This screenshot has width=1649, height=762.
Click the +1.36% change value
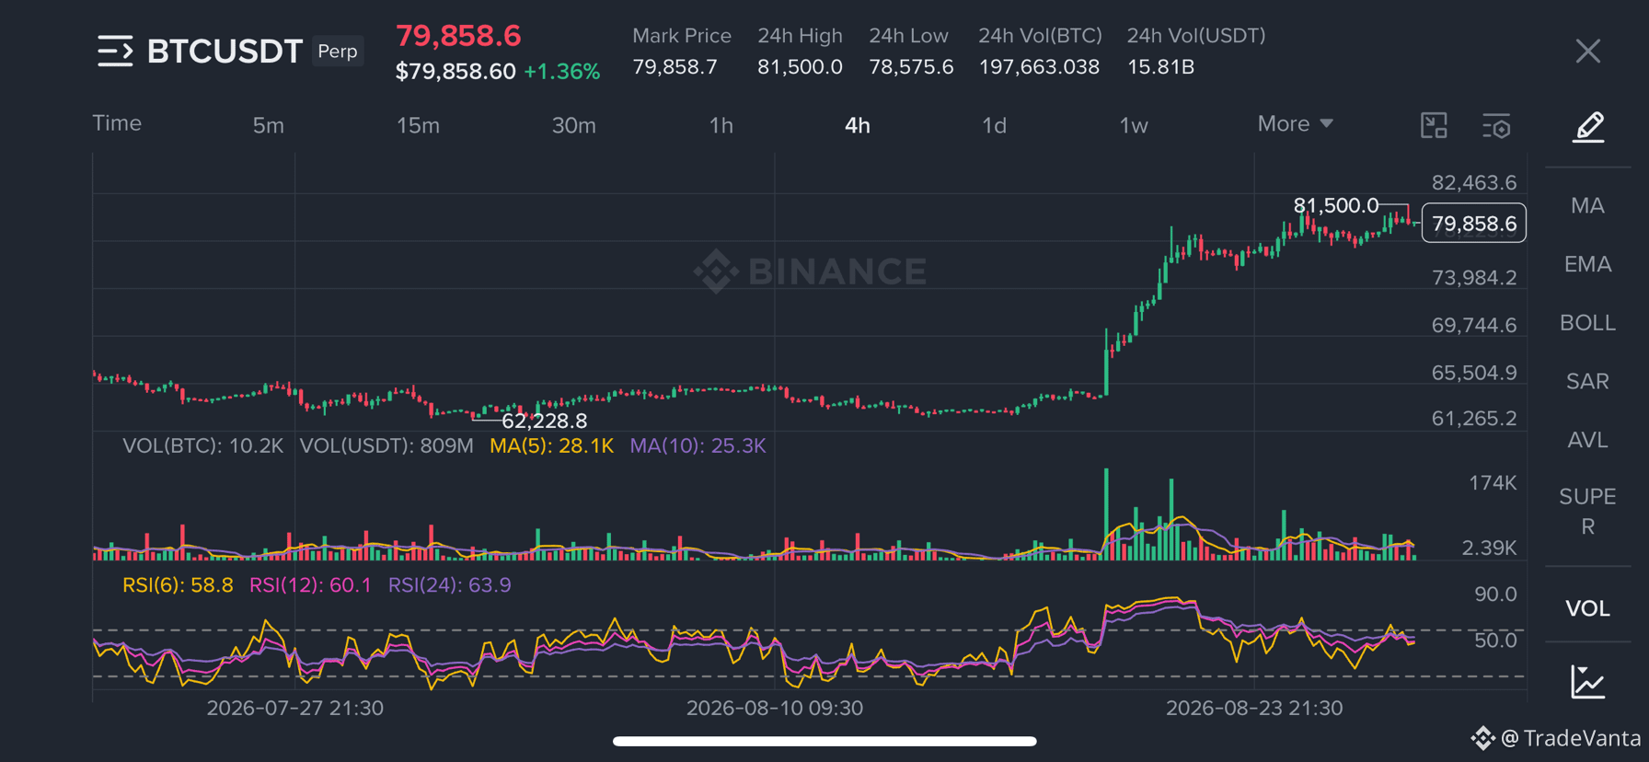click(561, 72)
